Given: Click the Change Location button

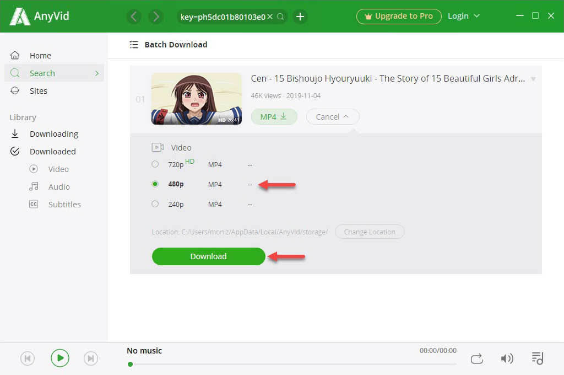Looking at the screenshot, I should 370,232.
